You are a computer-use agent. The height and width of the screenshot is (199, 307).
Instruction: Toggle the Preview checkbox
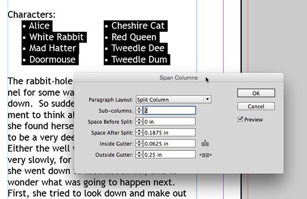(240, 119)
